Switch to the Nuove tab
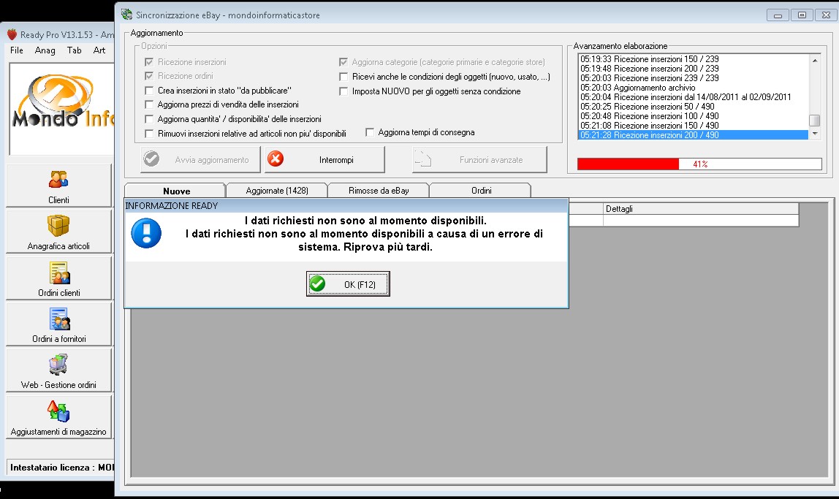 click(x=175, y=191)
